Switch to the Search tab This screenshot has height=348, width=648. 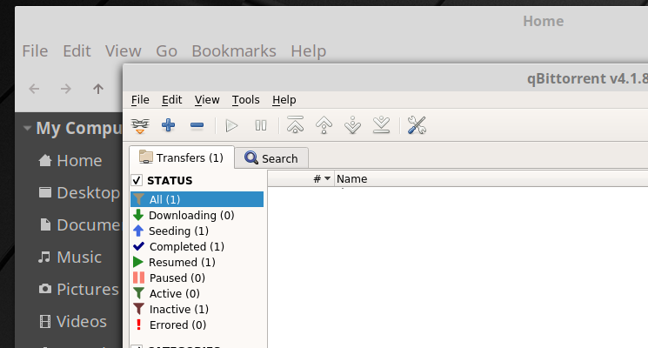271,158
